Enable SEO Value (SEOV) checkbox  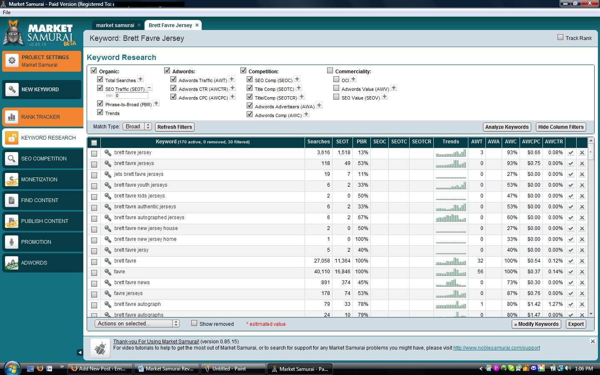[x=336, y=97]
